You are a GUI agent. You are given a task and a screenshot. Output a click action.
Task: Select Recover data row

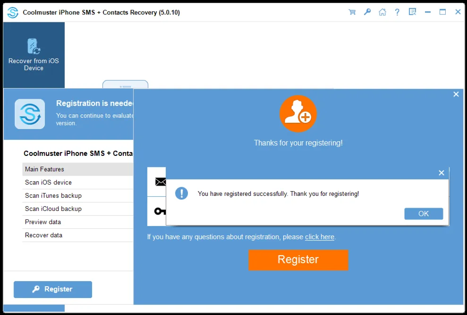pos(78,235)
